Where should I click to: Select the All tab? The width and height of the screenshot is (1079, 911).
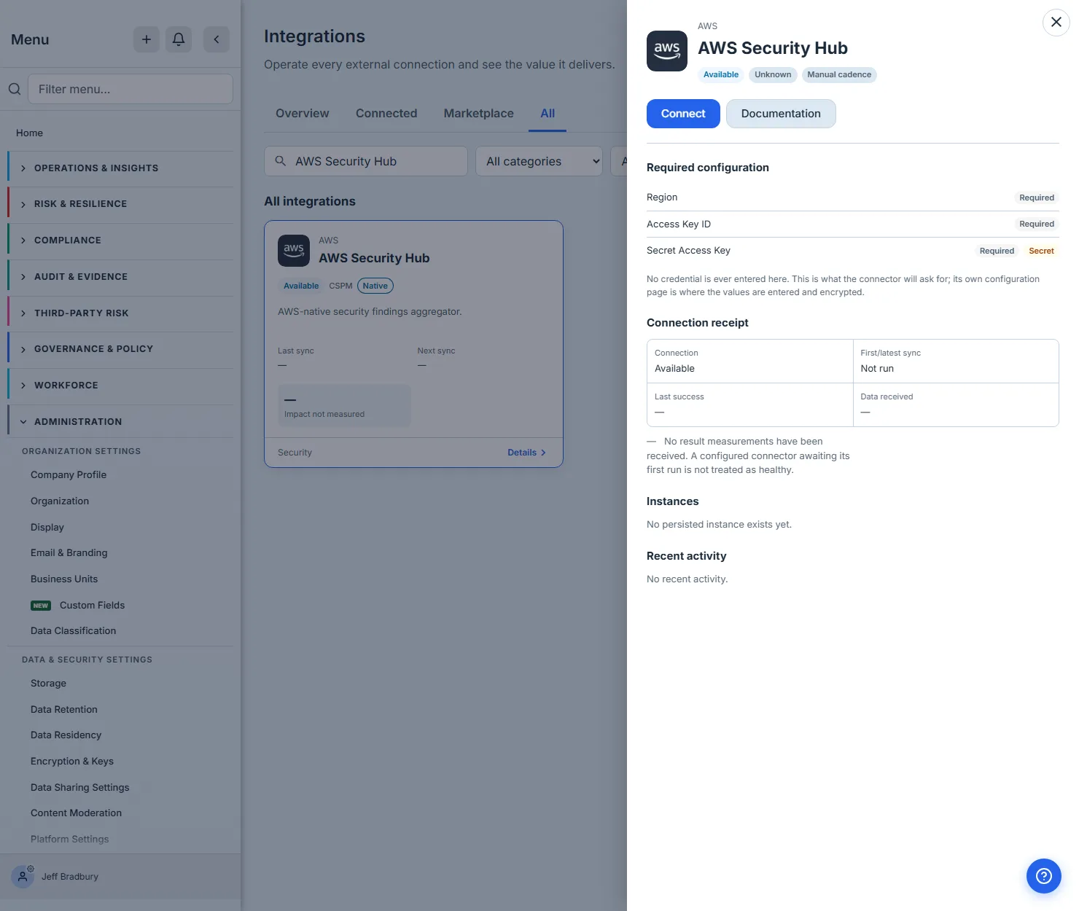[548, 114]
